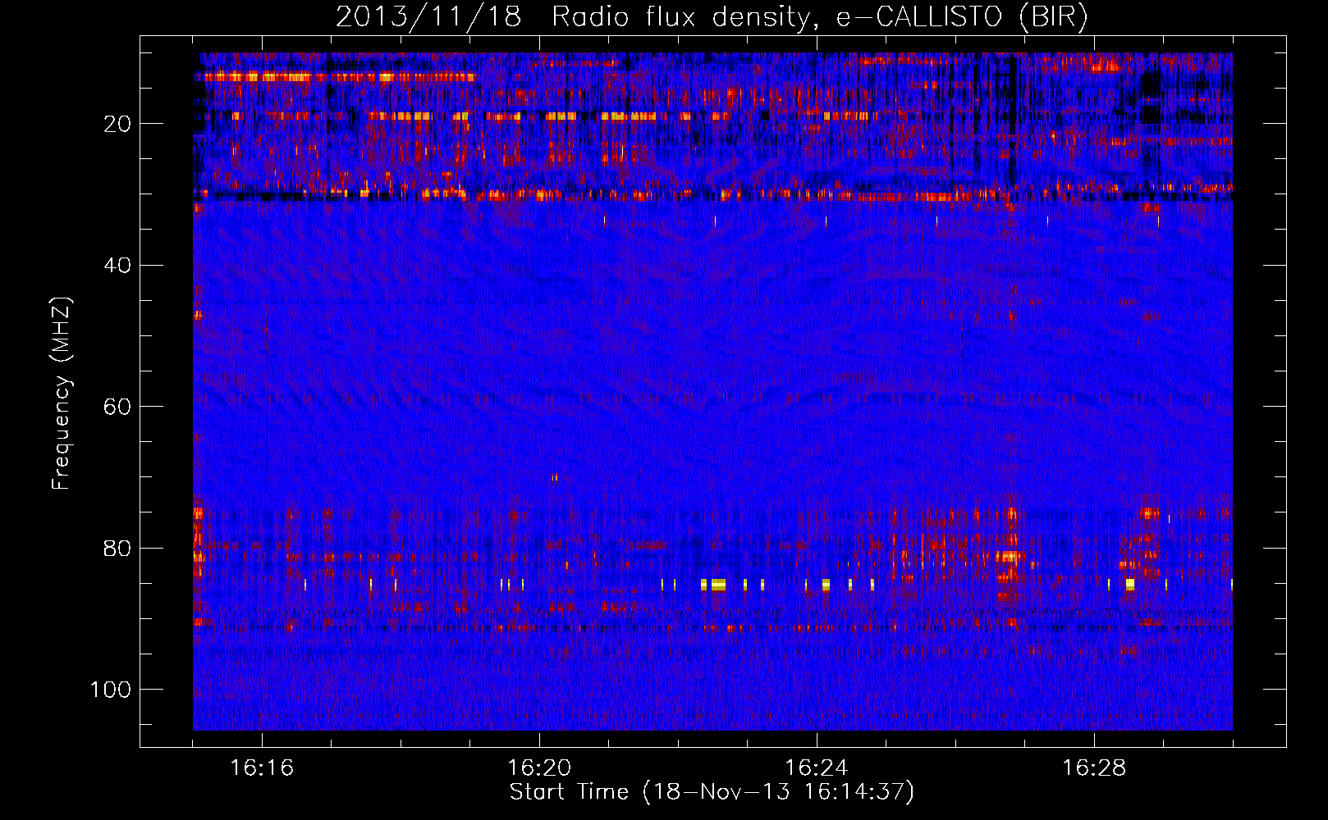The width and height of the screenshot is (1328, 820).
Task: Click the 16:24 time tick label
Action: click(x=817, y=768)
